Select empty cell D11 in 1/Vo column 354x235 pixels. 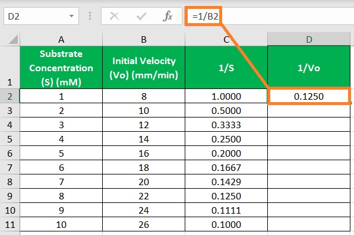tap(309, 224)
